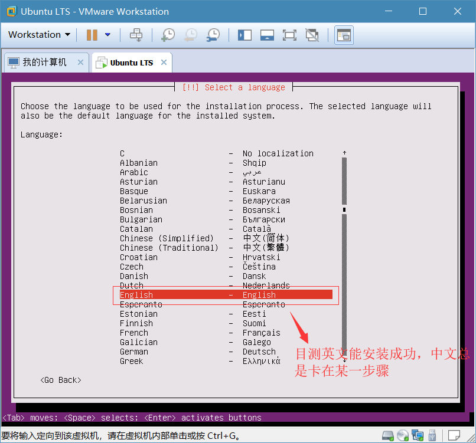Select the English language entry
The width and height of the screenshot is (476, 443).
point(224,295)
